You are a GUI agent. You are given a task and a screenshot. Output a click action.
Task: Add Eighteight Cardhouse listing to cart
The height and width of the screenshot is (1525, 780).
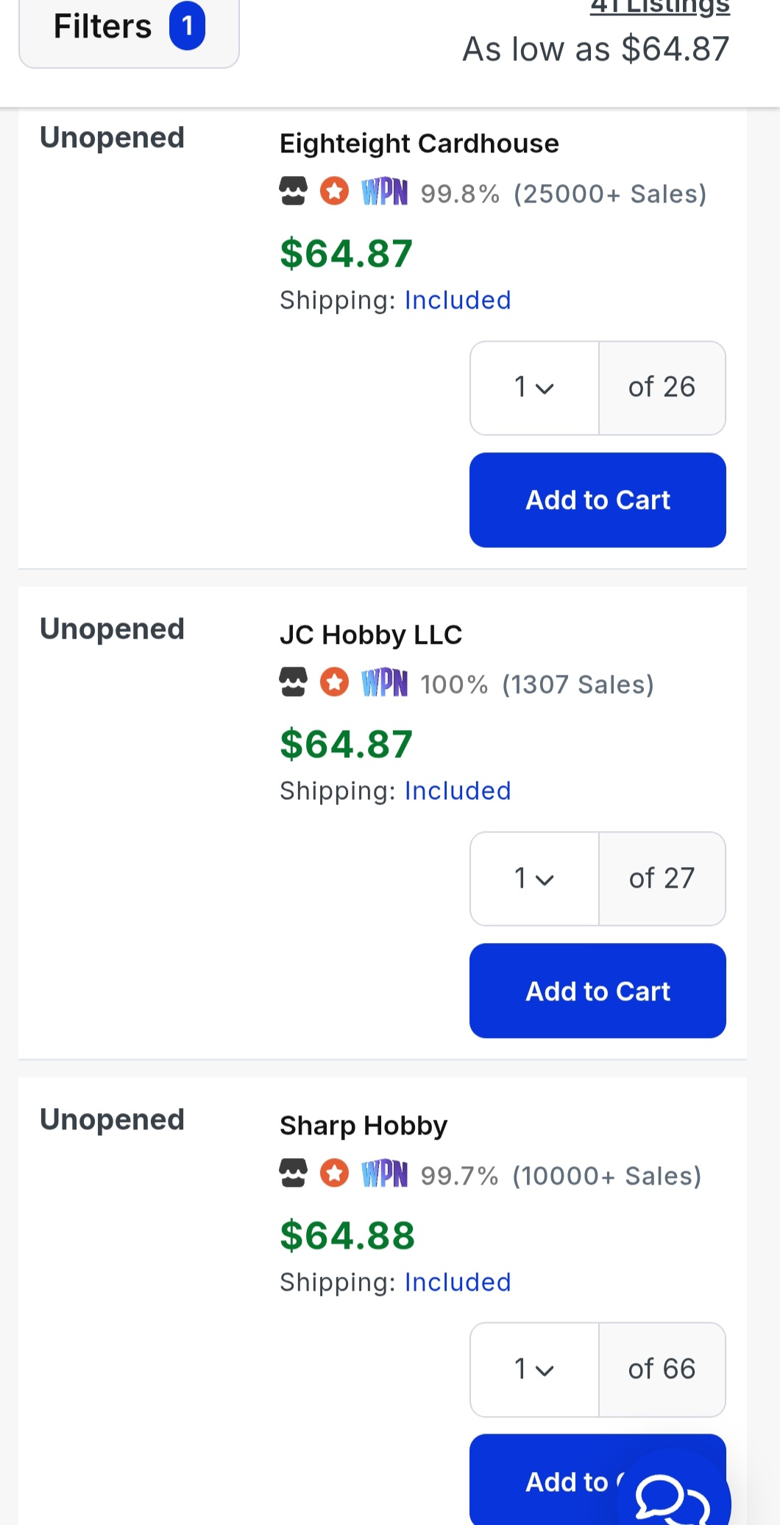click(598, 500)
